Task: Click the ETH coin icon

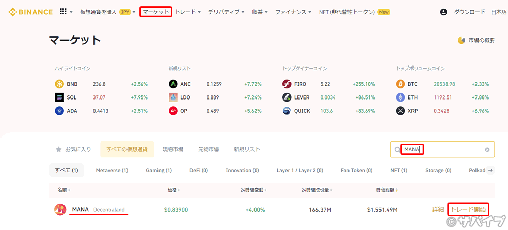Action: (401, 97)
